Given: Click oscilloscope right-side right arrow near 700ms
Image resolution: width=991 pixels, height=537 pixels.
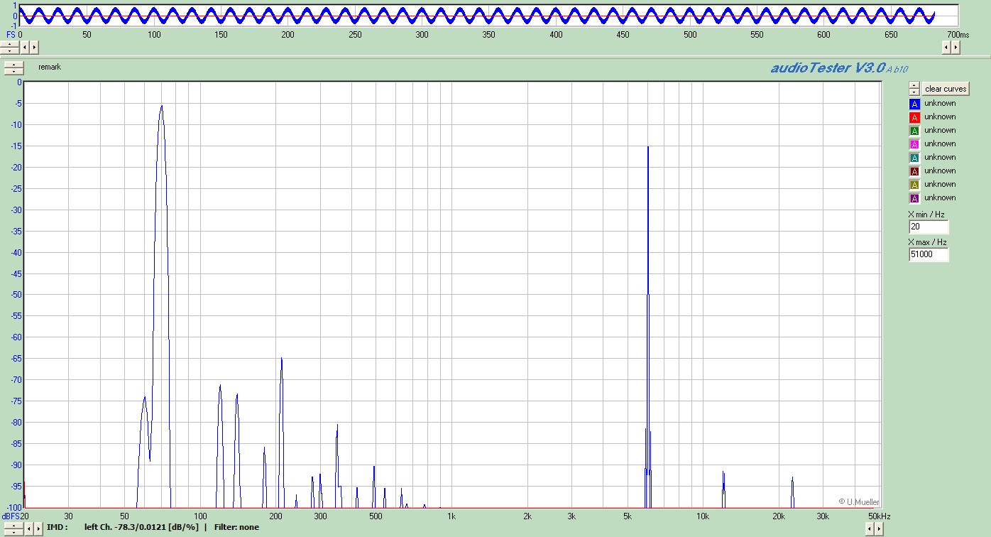Looking at the screenshot, I should coord(956,47).
